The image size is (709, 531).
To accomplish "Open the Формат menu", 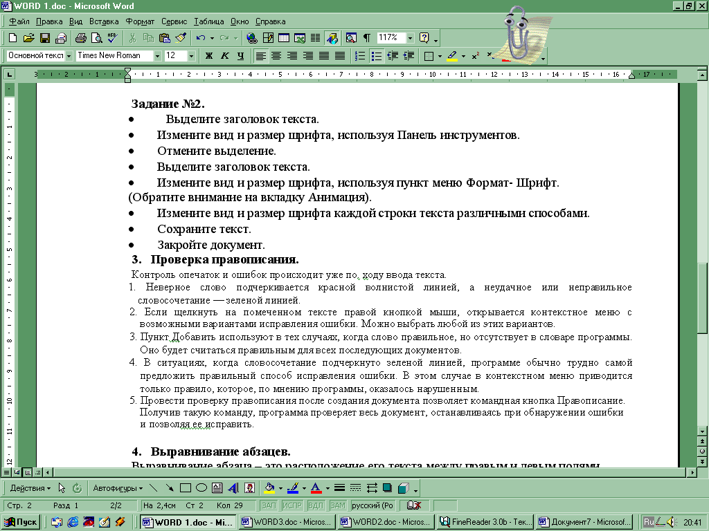I will point(140,21).
